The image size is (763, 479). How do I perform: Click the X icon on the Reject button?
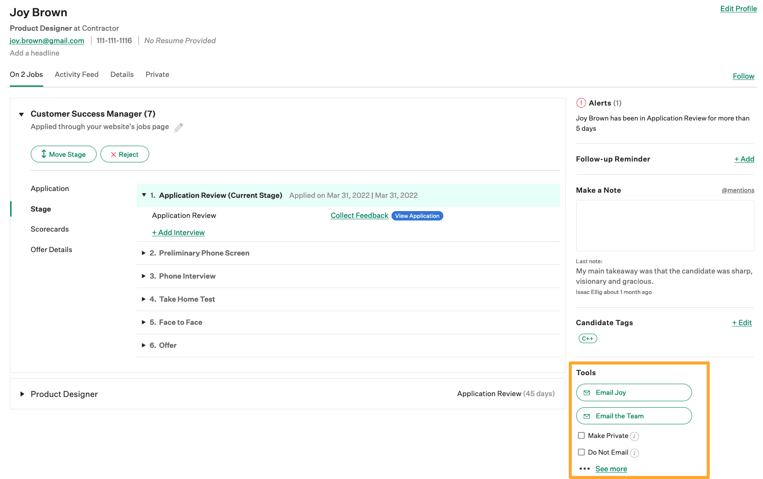pyautogui.click(x=113, y=154)
